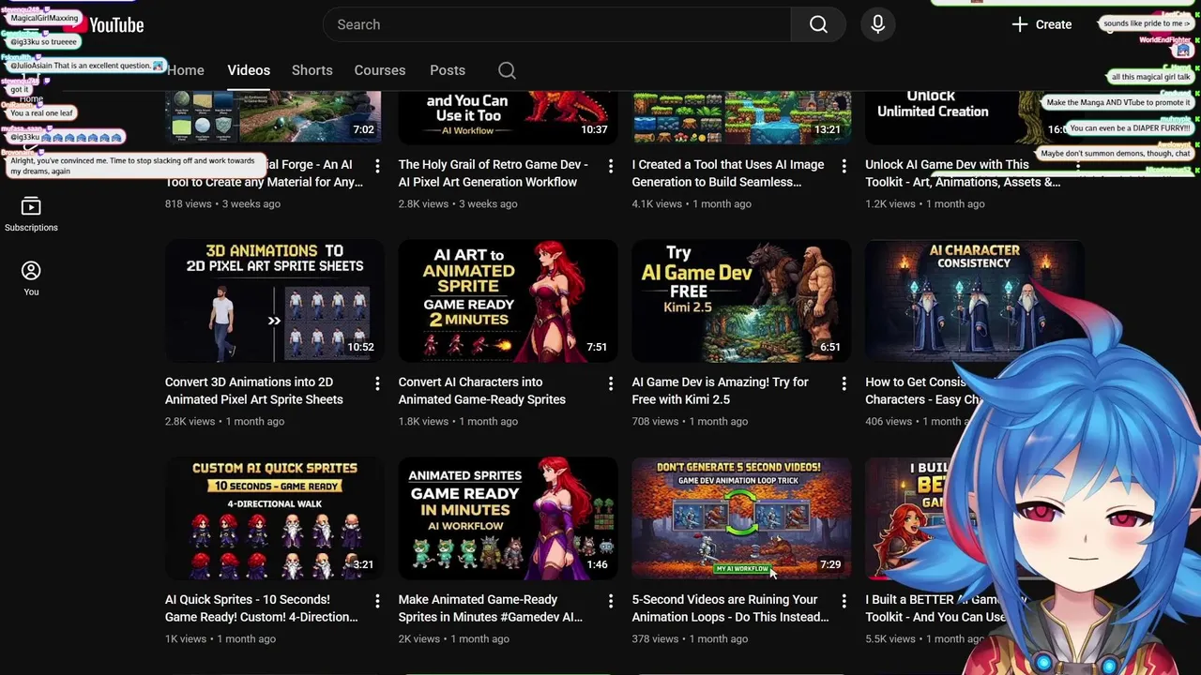Click '708 views • 1 month ago' text
Image resolution: width=1201 pixels, height=675 pixels.
690,421
